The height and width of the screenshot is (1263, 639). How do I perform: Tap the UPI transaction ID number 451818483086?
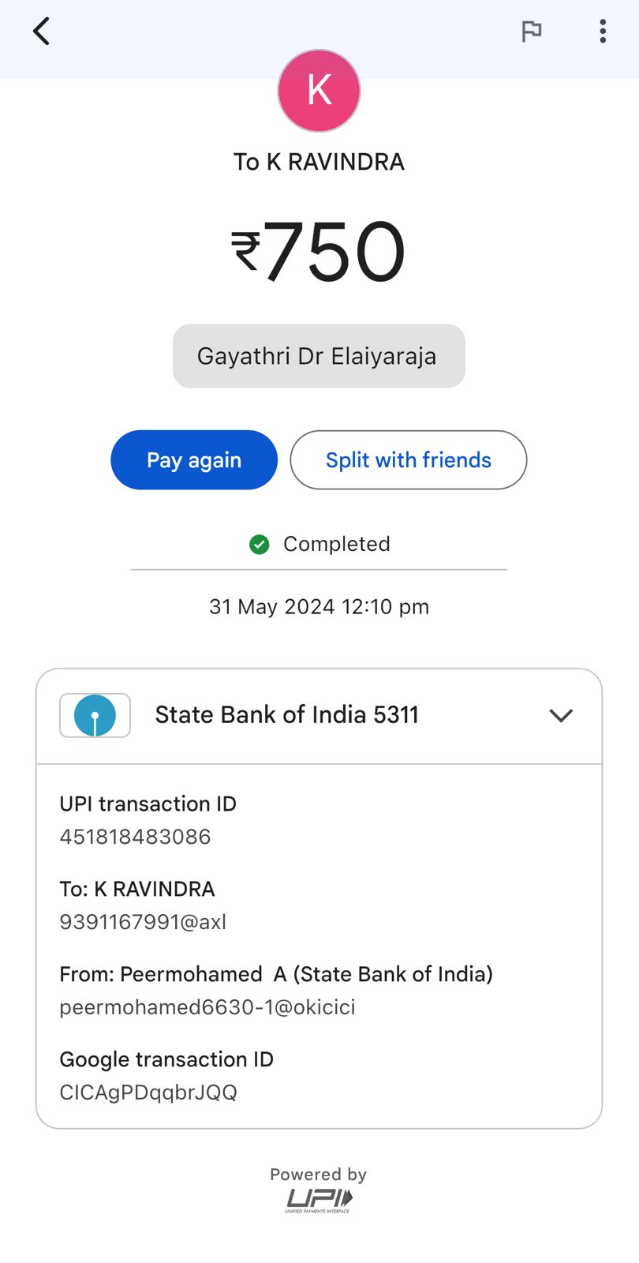[x=136, y=837]
